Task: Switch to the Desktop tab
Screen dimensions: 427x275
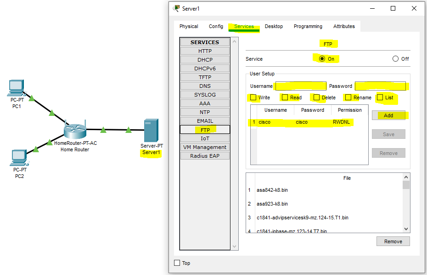Action: pos(274,26)
